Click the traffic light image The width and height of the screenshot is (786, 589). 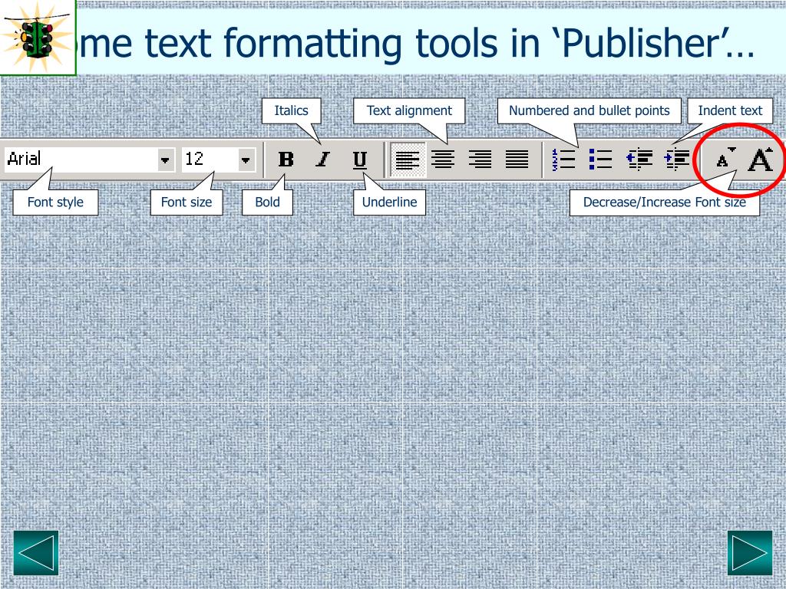pos(37,37)
